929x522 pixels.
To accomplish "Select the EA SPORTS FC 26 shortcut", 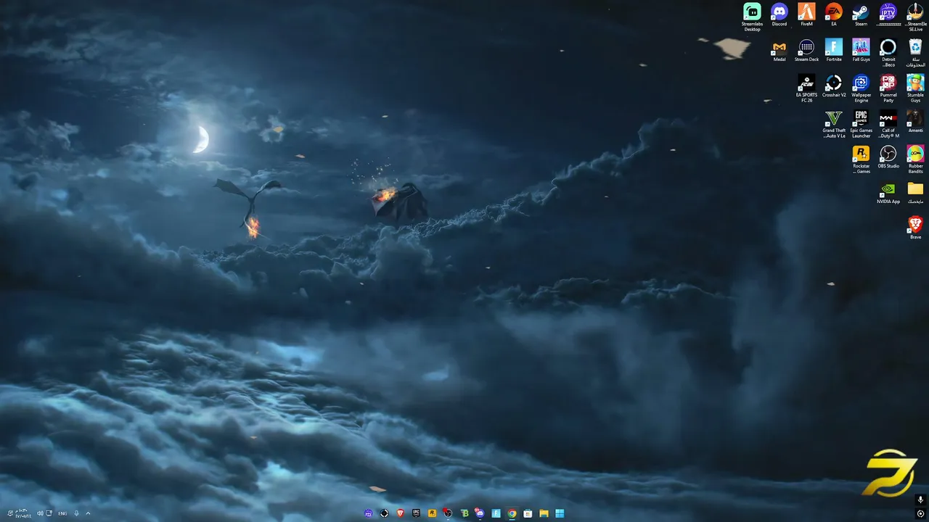I will point(806,88).
